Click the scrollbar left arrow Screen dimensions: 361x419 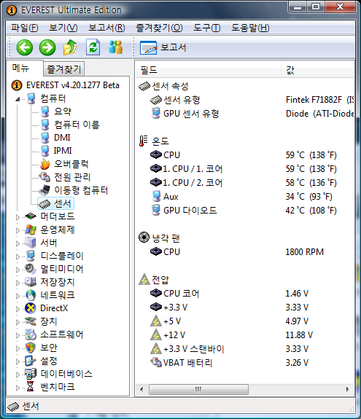(141, 389)
